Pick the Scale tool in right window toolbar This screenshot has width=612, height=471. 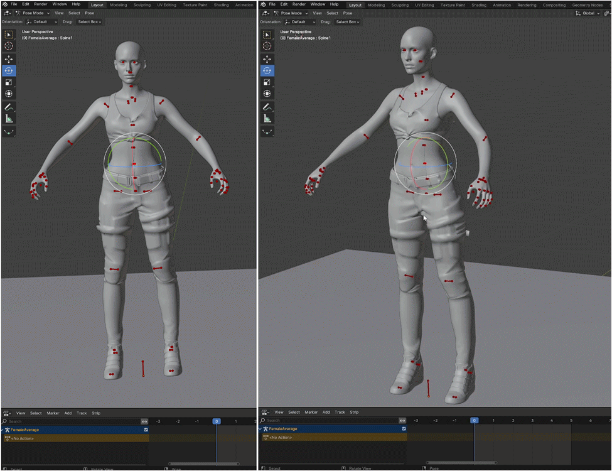click(267, 82)
